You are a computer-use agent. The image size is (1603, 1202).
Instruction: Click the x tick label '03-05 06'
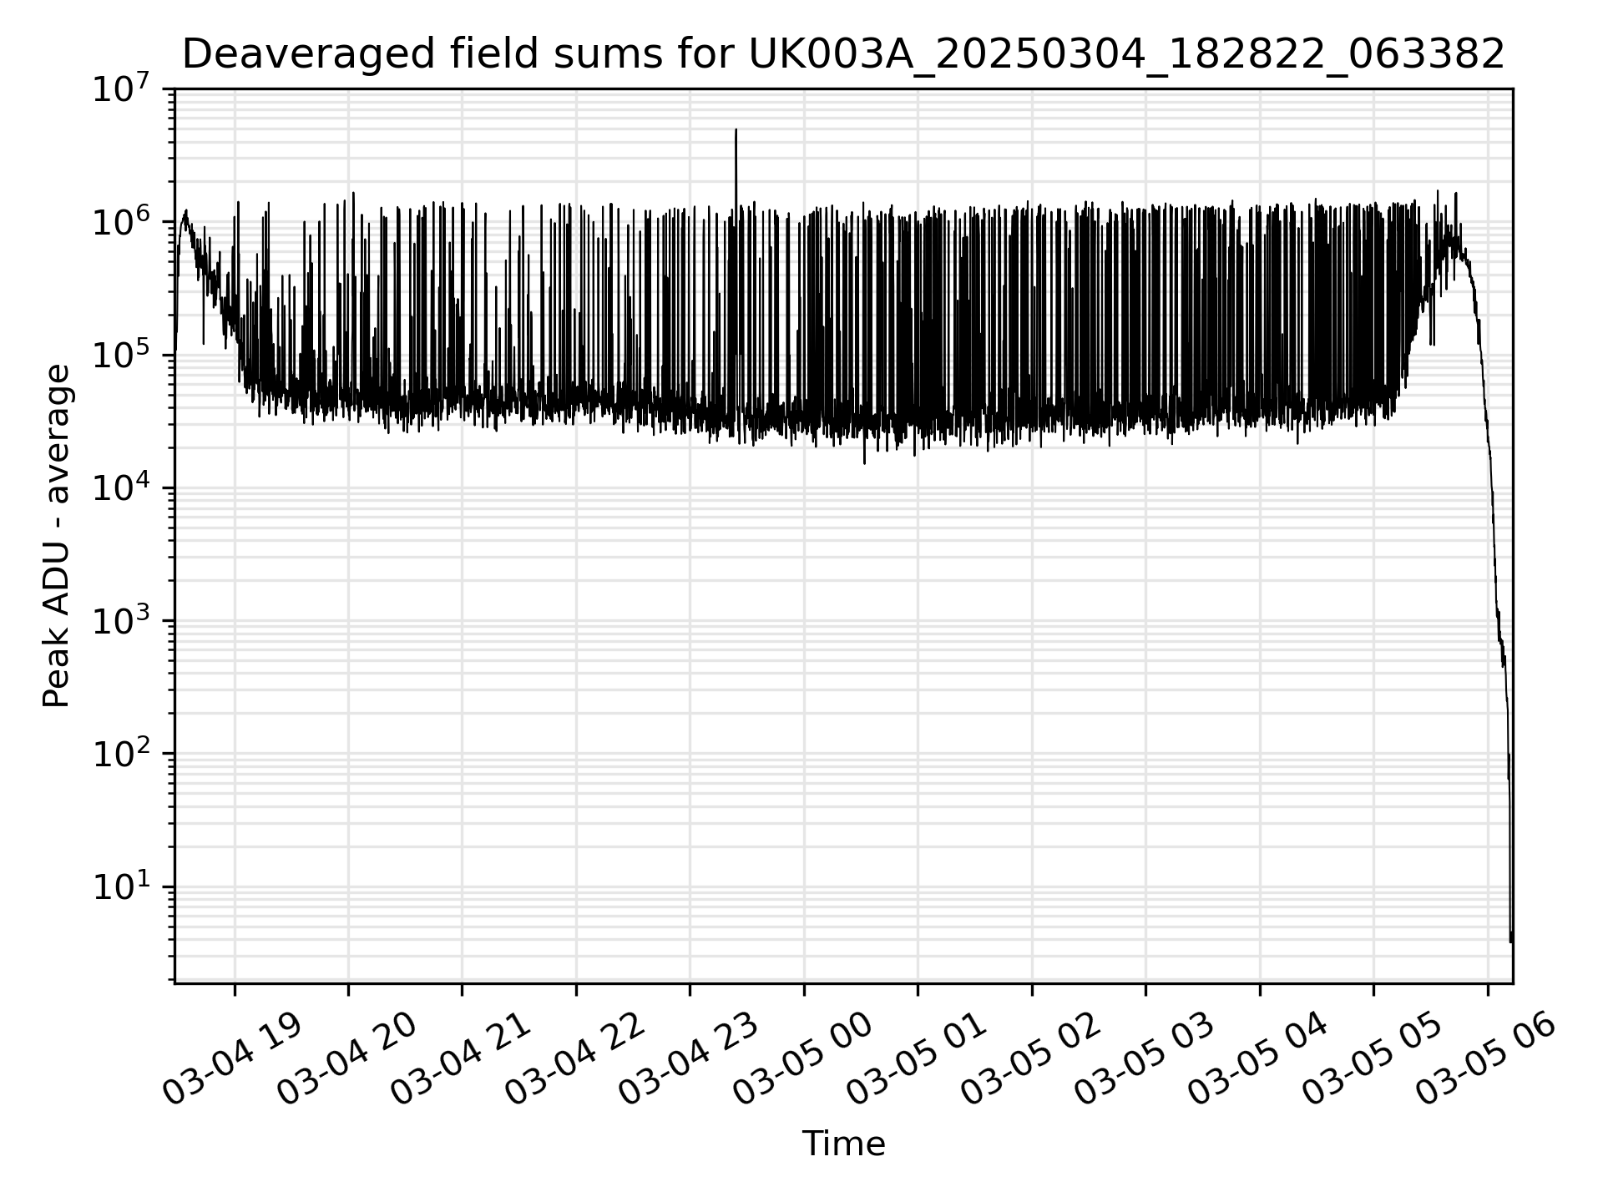point(1486,1059)
